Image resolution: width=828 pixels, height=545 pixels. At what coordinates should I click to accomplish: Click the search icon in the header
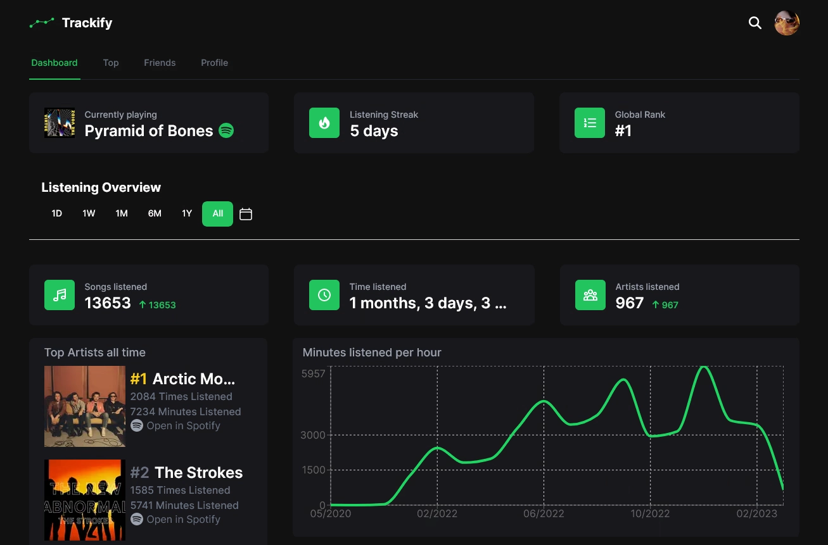(755, 23)
